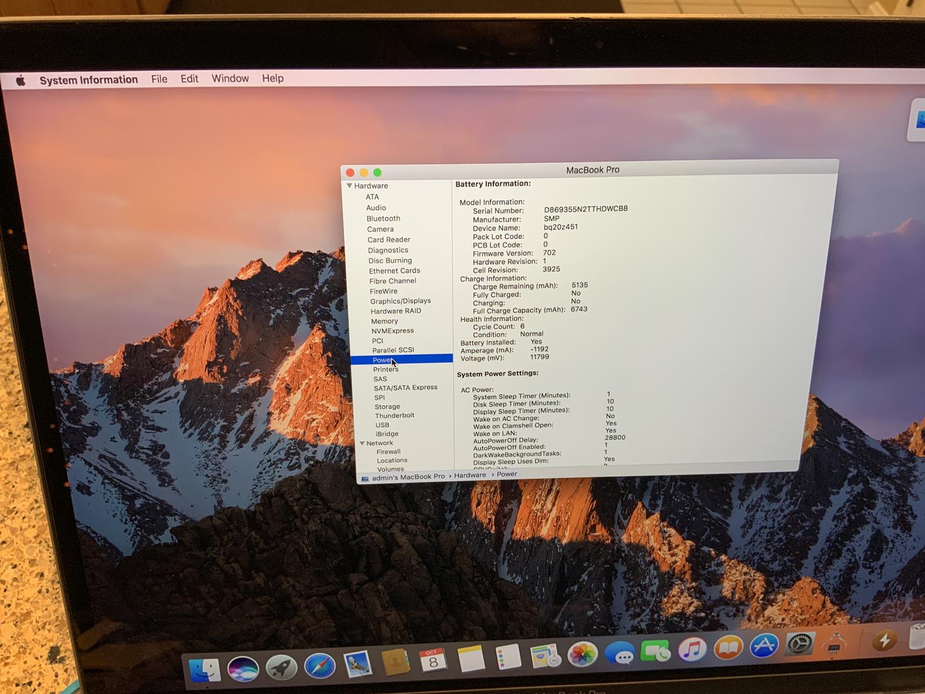Open Safari compass icon in Dock
This screenshot has height=694, width=925.
click(x=319, y=666)
